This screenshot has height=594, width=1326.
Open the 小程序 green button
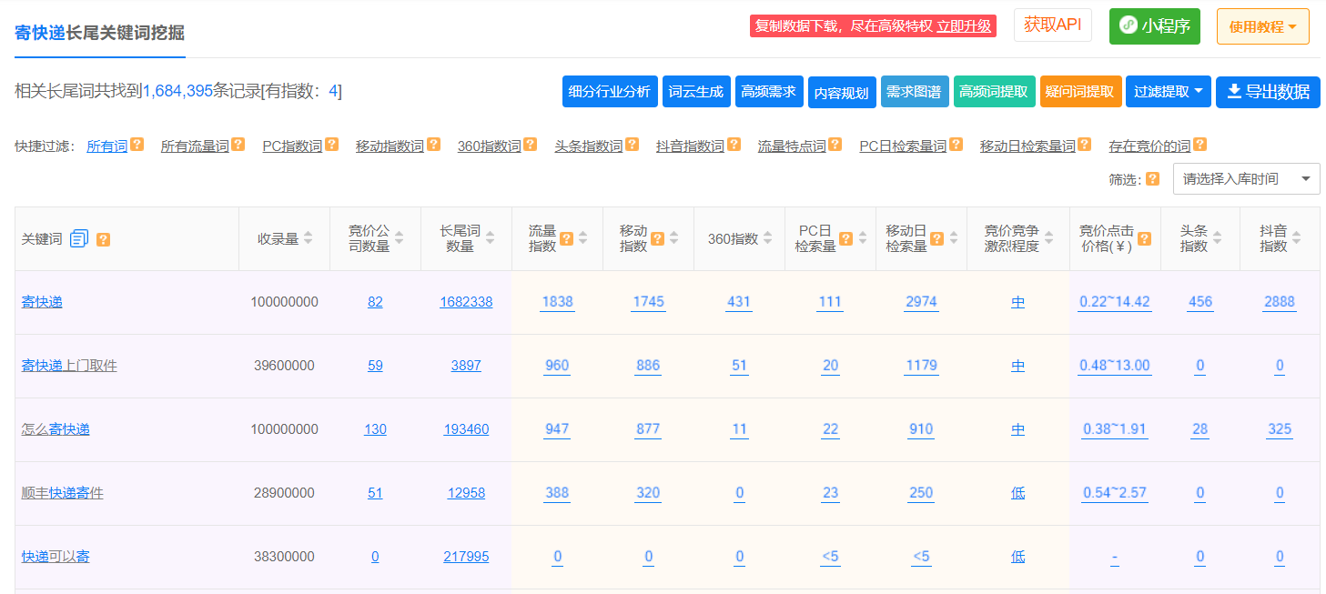click(1154, 26)
